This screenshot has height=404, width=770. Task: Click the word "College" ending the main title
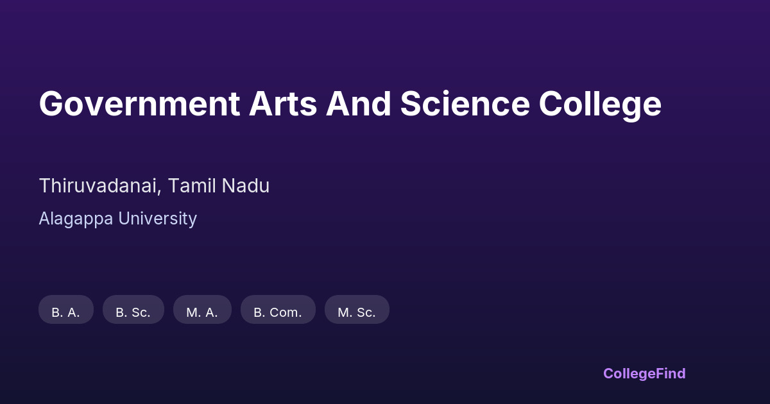600,104
